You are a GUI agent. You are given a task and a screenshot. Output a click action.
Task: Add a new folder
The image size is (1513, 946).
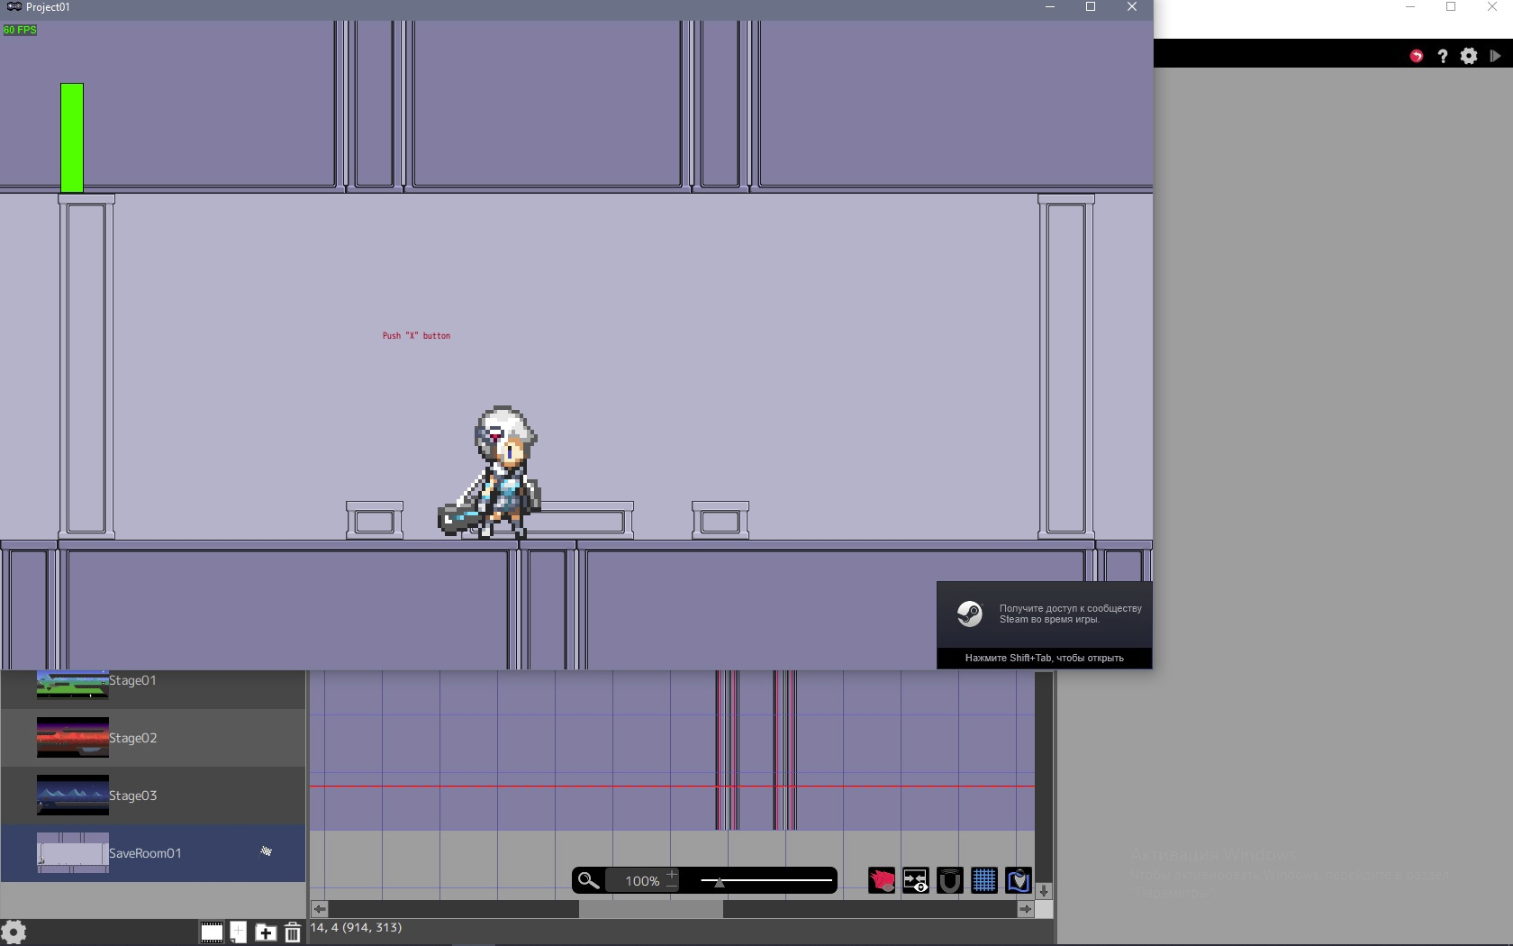tap(266, 932)
